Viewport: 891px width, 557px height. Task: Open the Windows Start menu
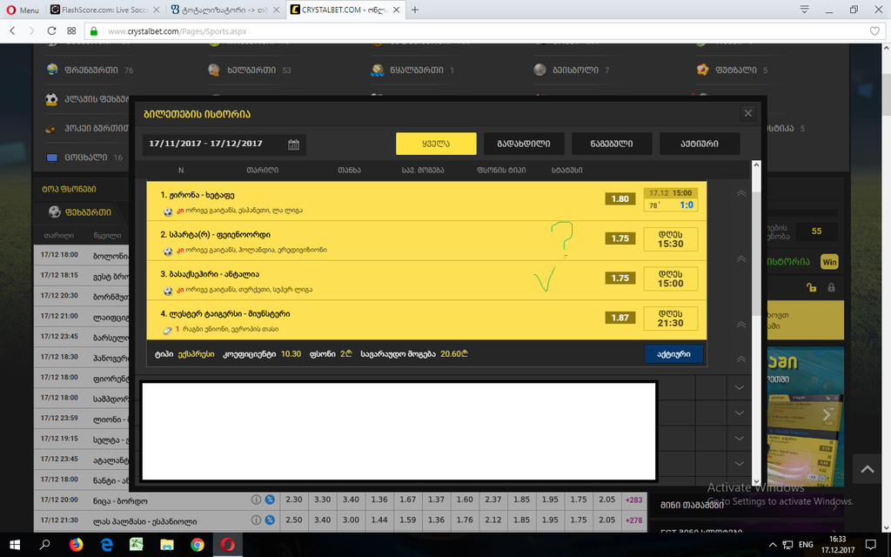tap(15, 545)
